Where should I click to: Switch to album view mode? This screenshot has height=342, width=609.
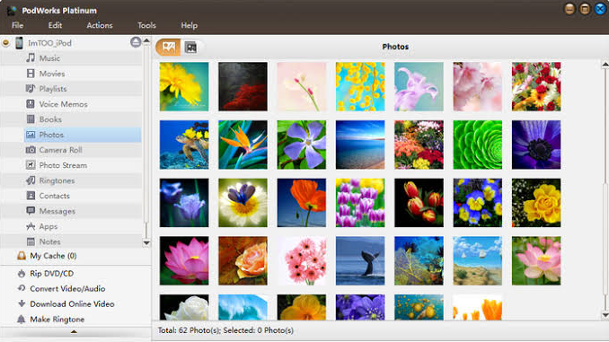(190, 47)
